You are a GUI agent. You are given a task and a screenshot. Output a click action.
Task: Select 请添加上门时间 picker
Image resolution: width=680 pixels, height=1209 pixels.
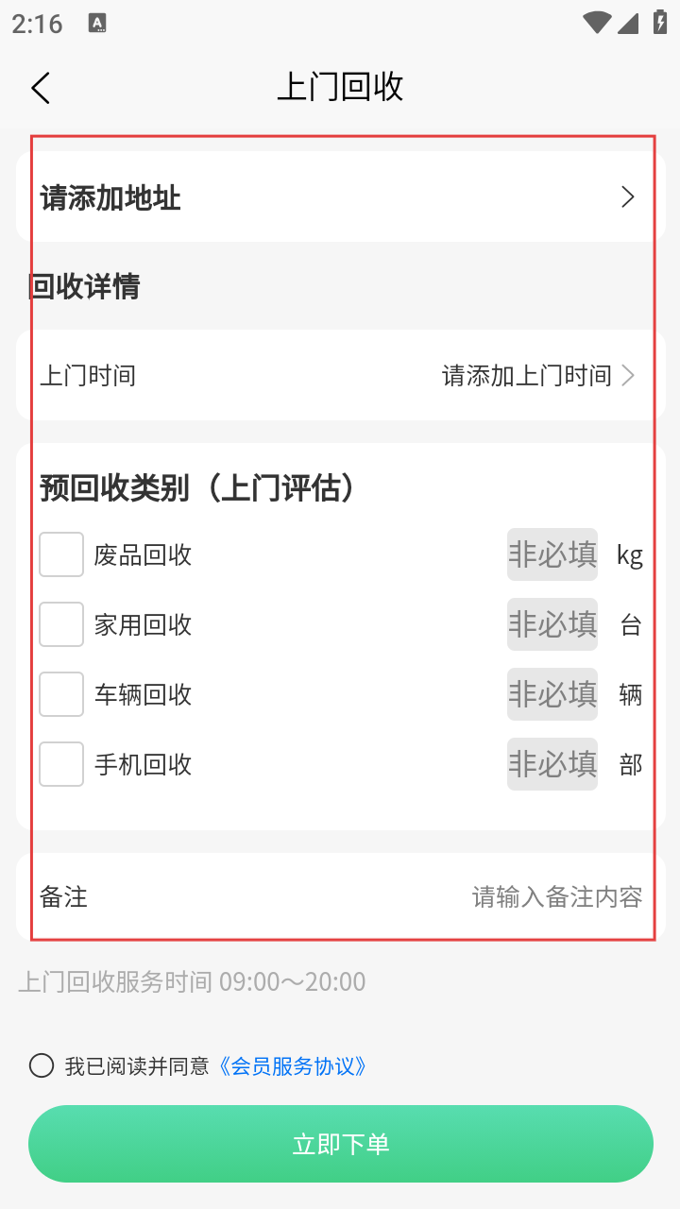click(x=526, y=376)
